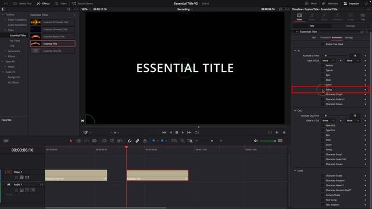Viewport: 372px width, 209px height.
Task: Activate the Trim Edit Mode tool
Action: 79,140
